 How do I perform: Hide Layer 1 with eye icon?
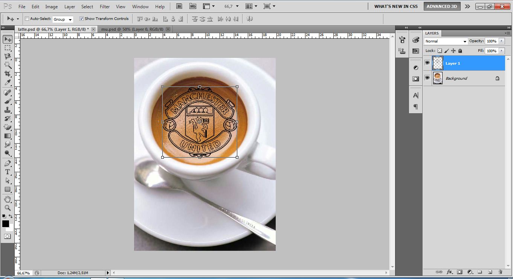427,63
